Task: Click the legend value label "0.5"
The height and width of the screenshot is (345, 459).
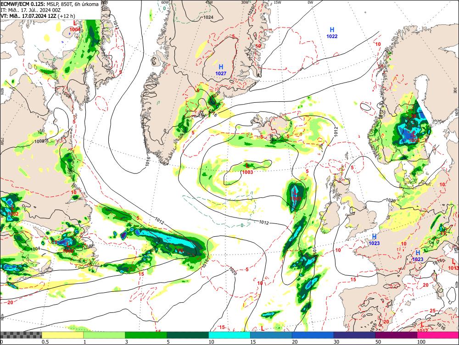Action: 45,342
